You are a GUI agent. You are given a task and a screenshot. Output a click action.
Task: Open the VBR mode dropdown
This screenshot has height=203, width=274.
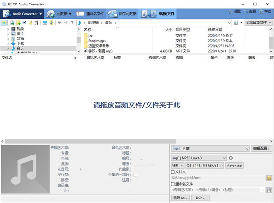click(x=177, y=166)
